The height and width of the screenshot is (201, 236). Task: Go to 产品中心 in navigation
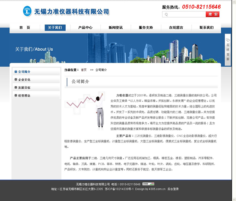85,27
